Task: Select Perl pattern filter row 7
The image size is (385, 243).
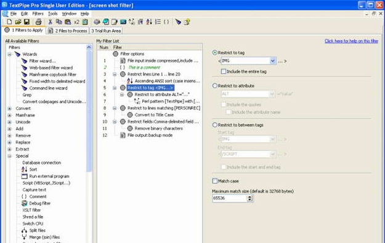Action: point(171,101)
